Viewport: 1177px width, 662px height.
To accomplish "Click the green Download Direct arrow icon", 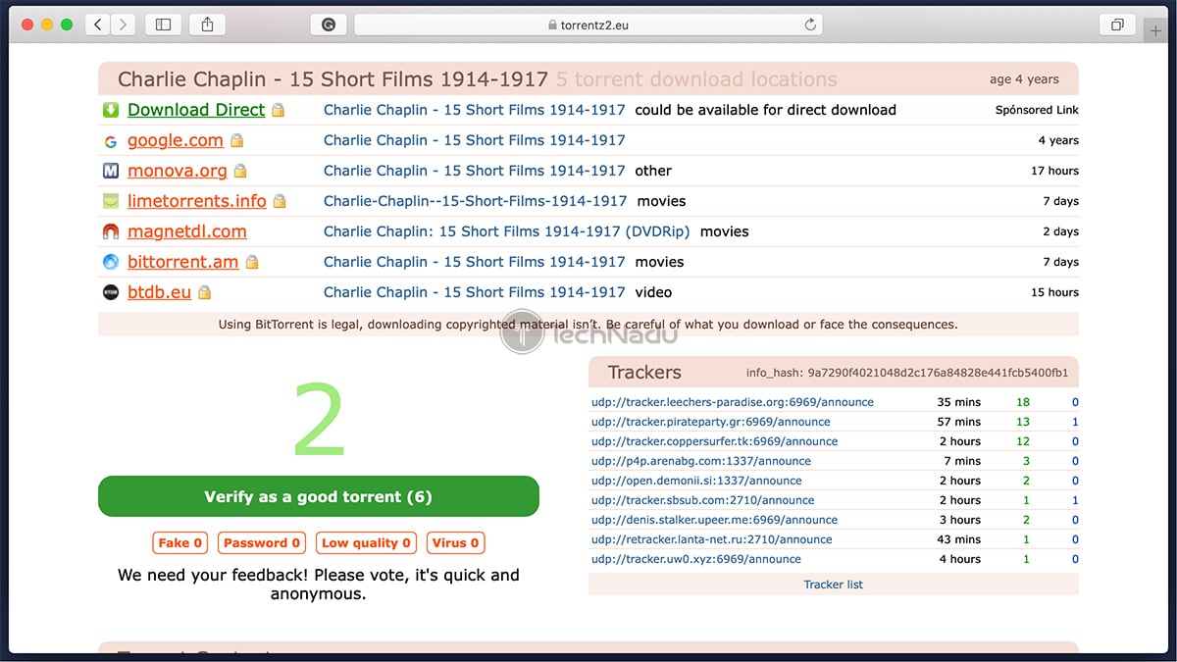I will (111, 110).
